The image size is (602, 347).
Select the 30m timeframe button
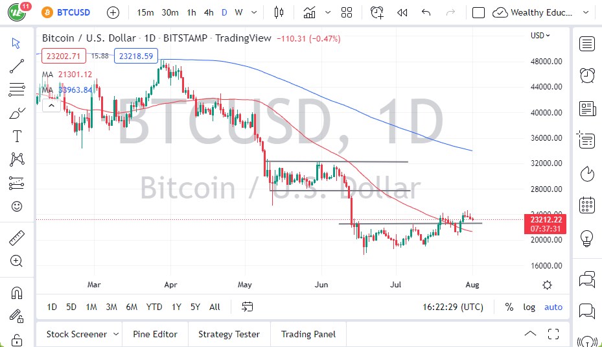[x=170, y=12]
